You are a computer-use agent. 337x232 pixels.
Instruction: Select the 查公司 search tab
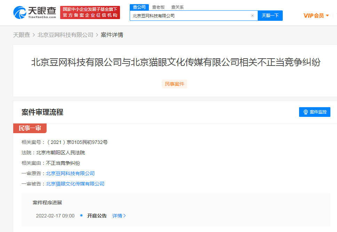[139, 7]
